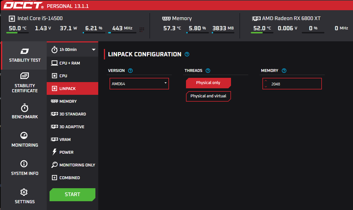Select the COMBINED test
This screenshot has height=210, width=353.
(x=72, y=178)
